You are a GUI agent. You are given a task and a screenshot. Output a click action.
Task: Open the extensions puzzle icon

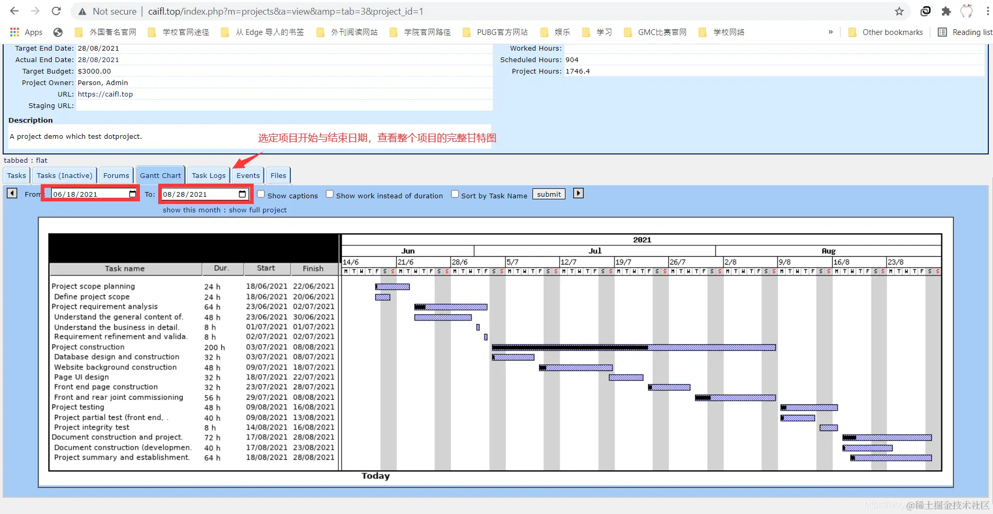pos(946,11)
